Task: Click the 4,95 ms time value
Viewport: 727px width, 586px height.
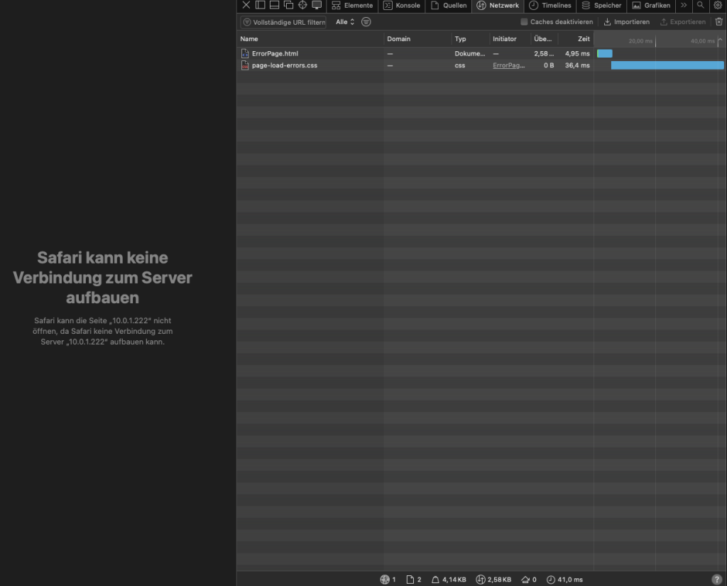Action: coord(577,54)
